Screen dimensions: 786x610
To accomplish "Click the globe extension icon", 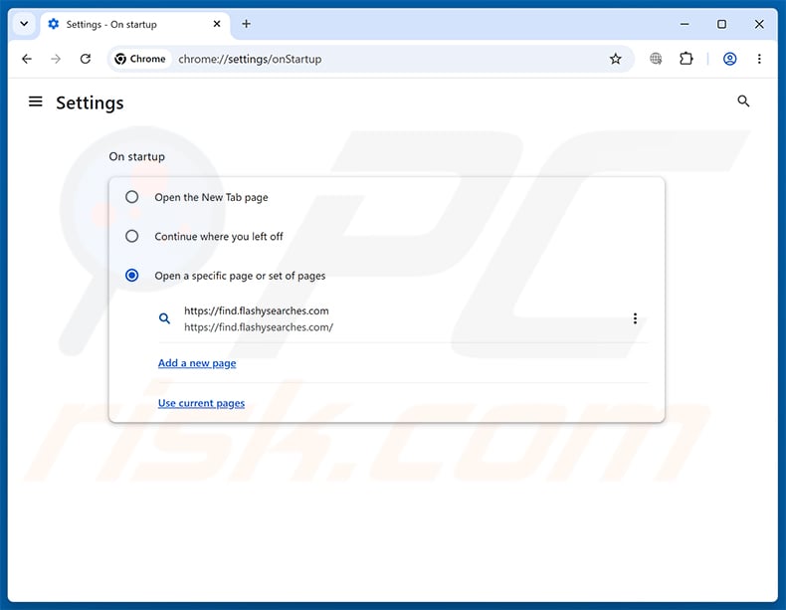I will [656, 59].
